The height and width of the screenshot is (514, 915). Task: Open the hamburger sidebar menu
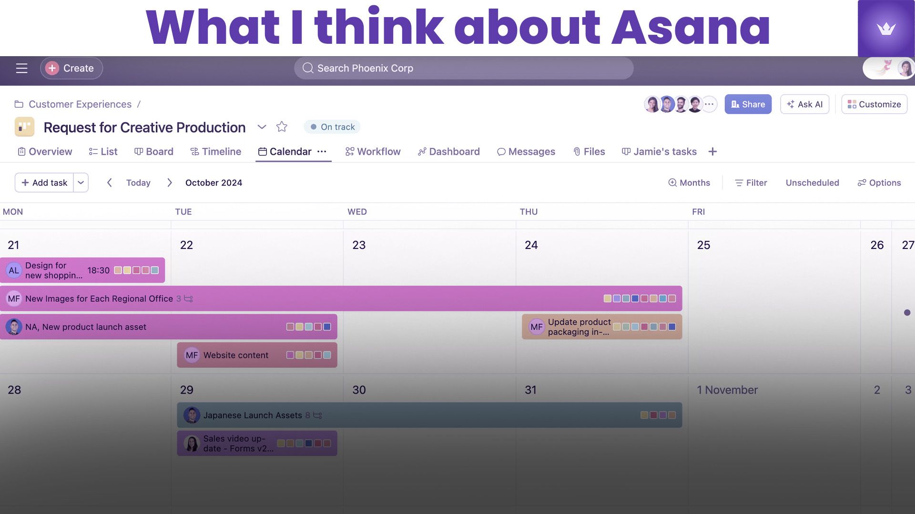click(x=21, y=68)
